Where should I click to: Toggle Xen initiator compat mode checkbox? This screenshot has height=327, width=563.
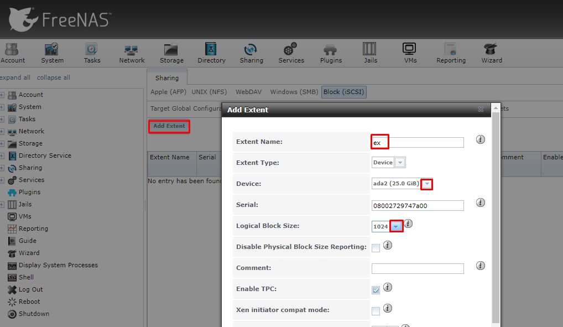(376, 311)
